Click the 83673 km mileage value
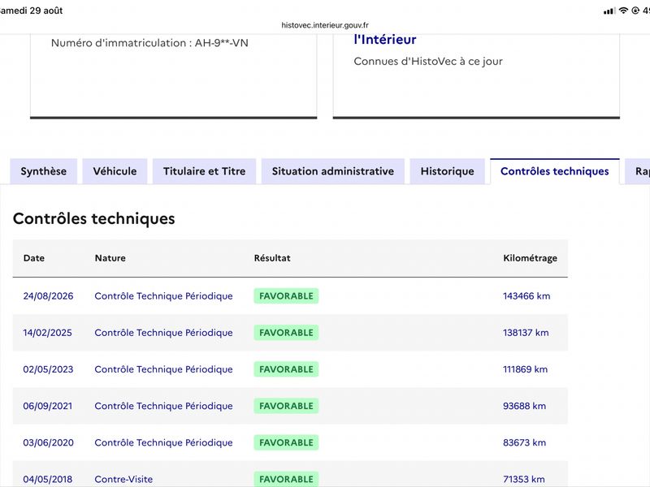650x487 pixels. 524,442
